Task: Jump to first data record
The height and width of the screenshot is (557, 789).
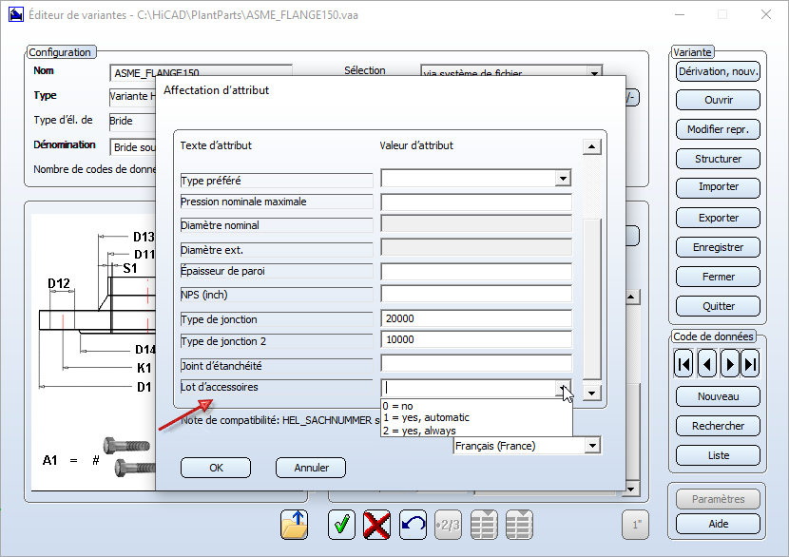Action: pos(683,364)
